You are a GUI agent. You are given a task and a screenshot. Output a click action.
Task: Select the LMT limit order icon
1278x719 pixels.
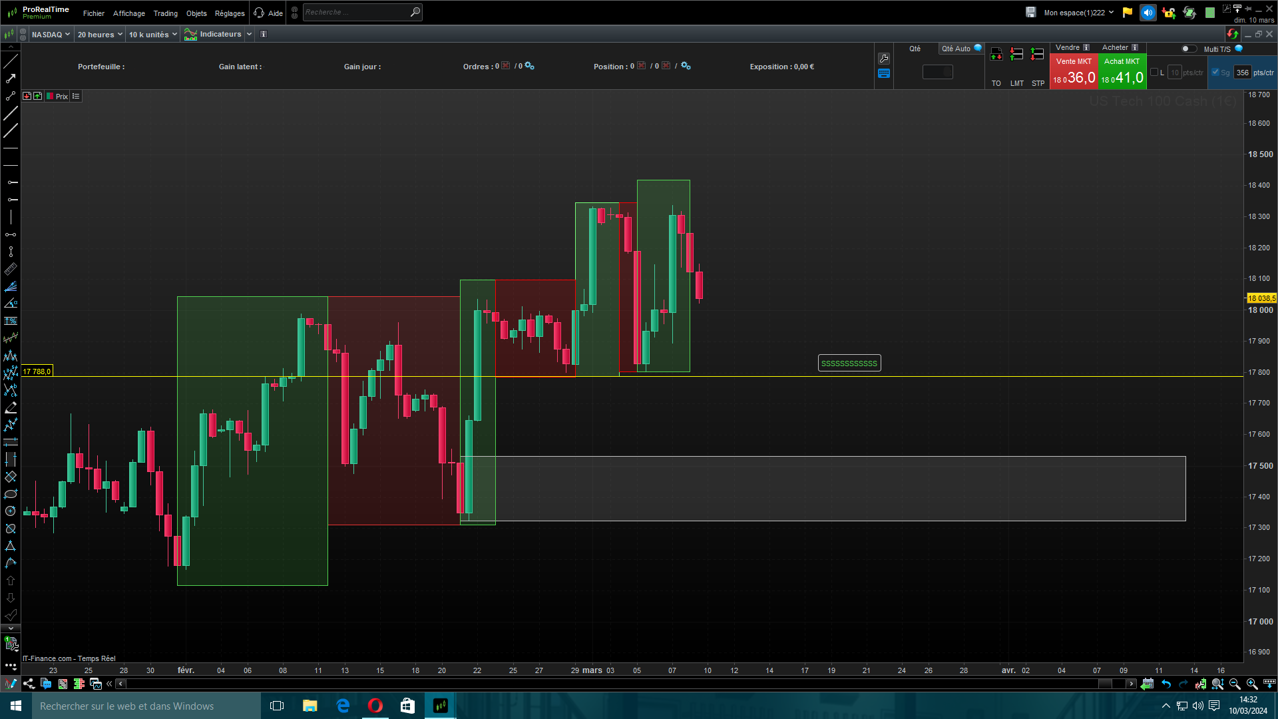point(1016,55)
